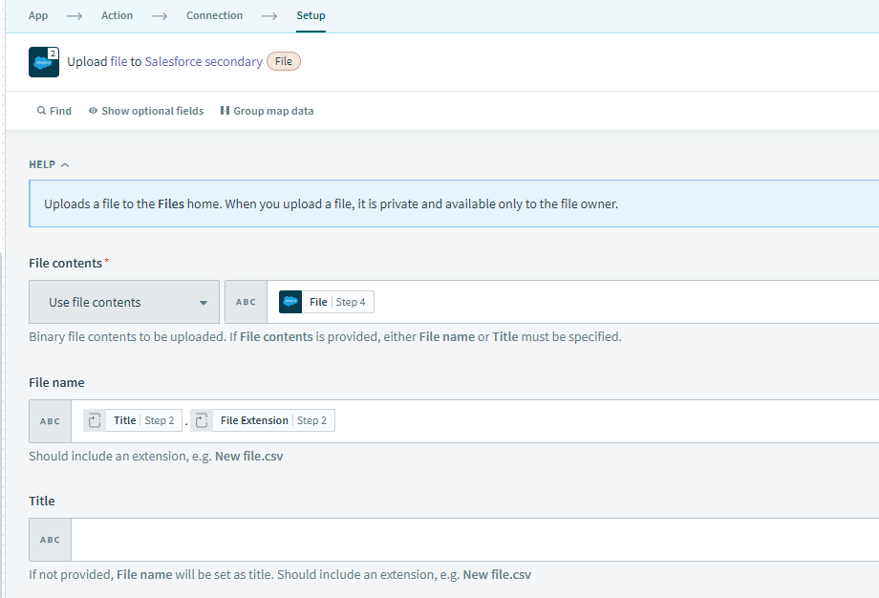The height and width of the screenshot is (598, 879).
Task: Click the 'file' link in action title
Action: (118, 62)
